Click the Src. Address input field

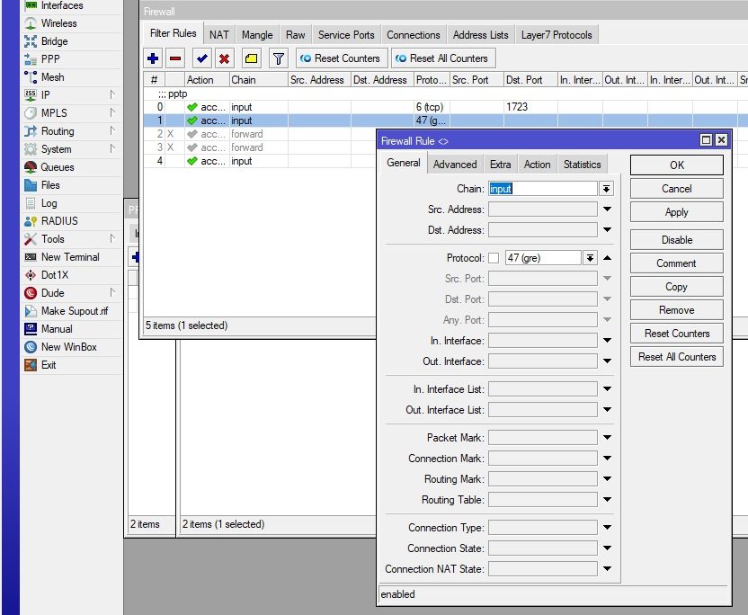pyautogui.click(x=543, y=209)
